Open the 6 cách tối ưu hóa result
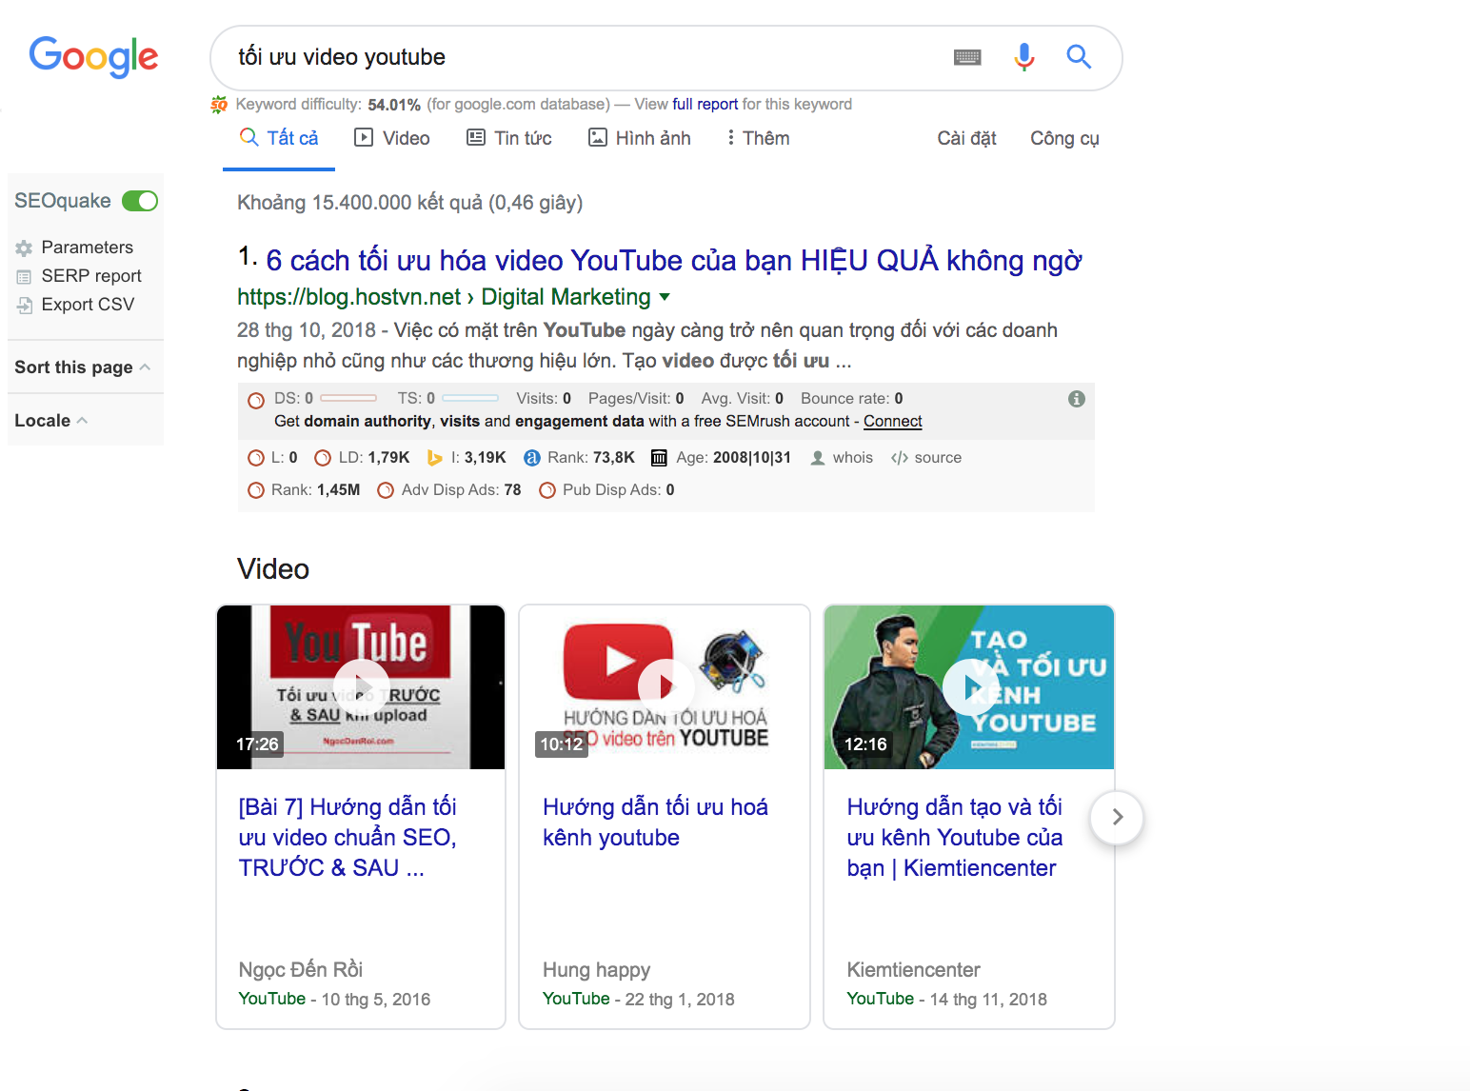Screen dimensions: 1470x1091 [x=674, y=260]
